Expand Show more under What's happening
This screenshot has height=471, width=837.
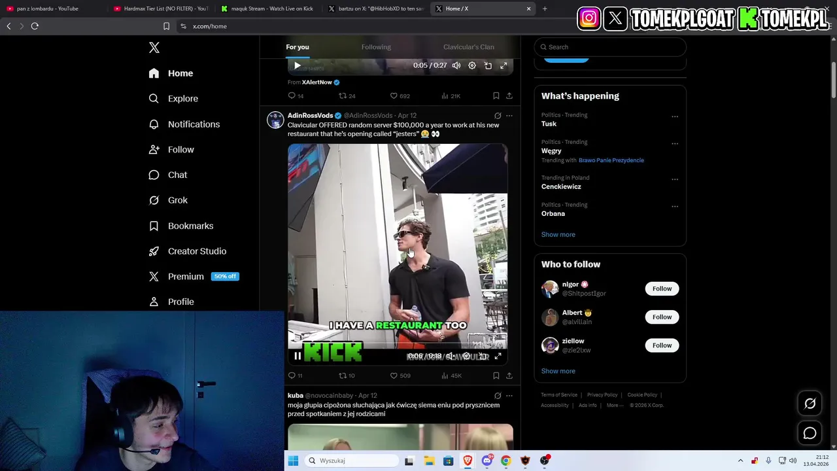pyautogui.click(x=558, y=235)
